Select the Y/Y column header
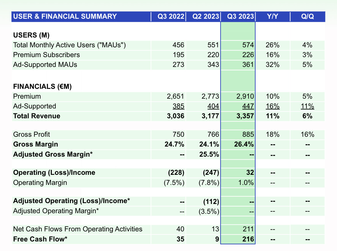The image size is (337, 251). click(272, 16)
